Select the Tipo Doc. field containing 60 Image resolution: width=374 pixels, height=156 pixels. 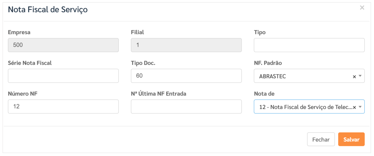pyautogui.click(x=186, y=76)
